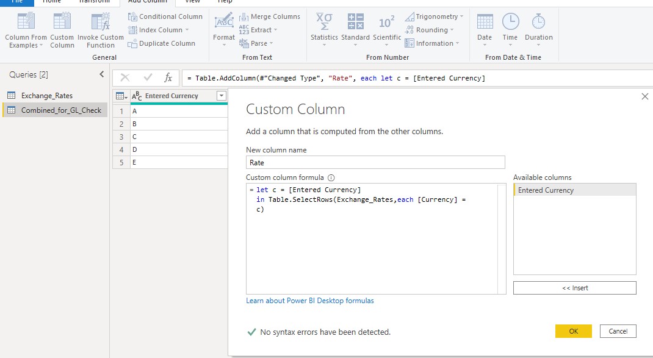Click Cancel button
Image resolution: width=653 pixels, height=358 pixels.
(618, 331)
